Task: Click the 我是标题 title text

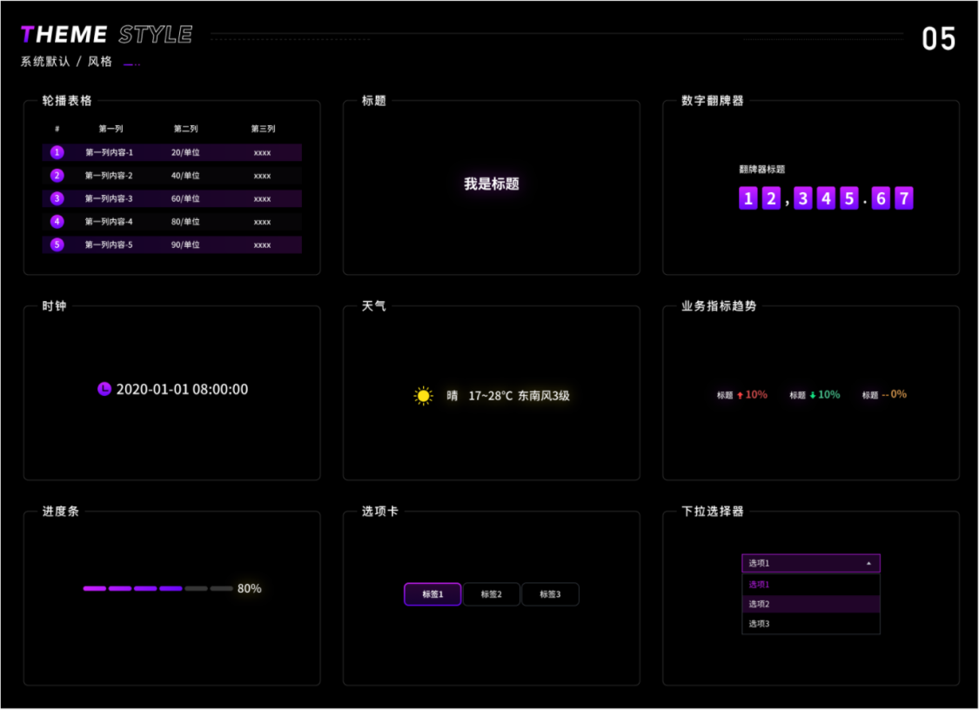Action: coord(492,184)
